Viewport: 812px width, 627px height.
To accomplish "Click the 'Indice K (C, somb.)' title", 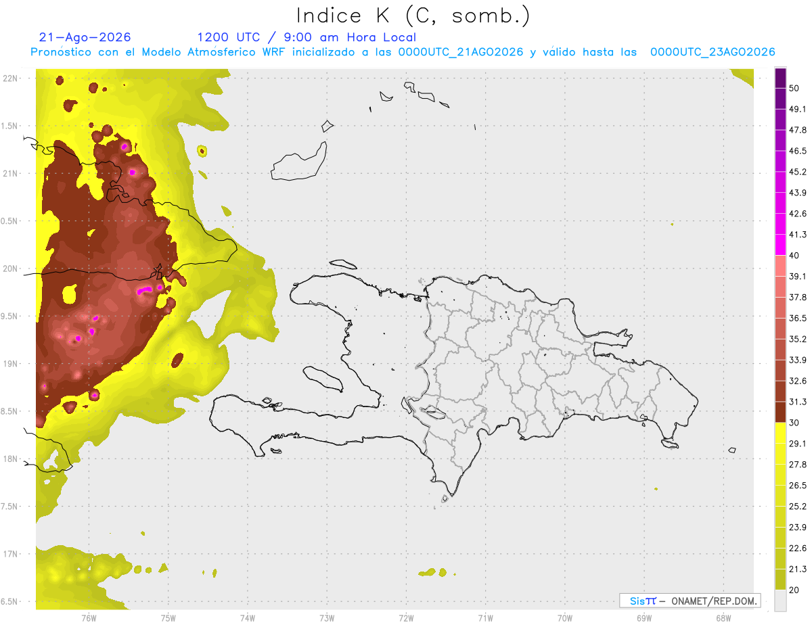I will pos(413,16).
